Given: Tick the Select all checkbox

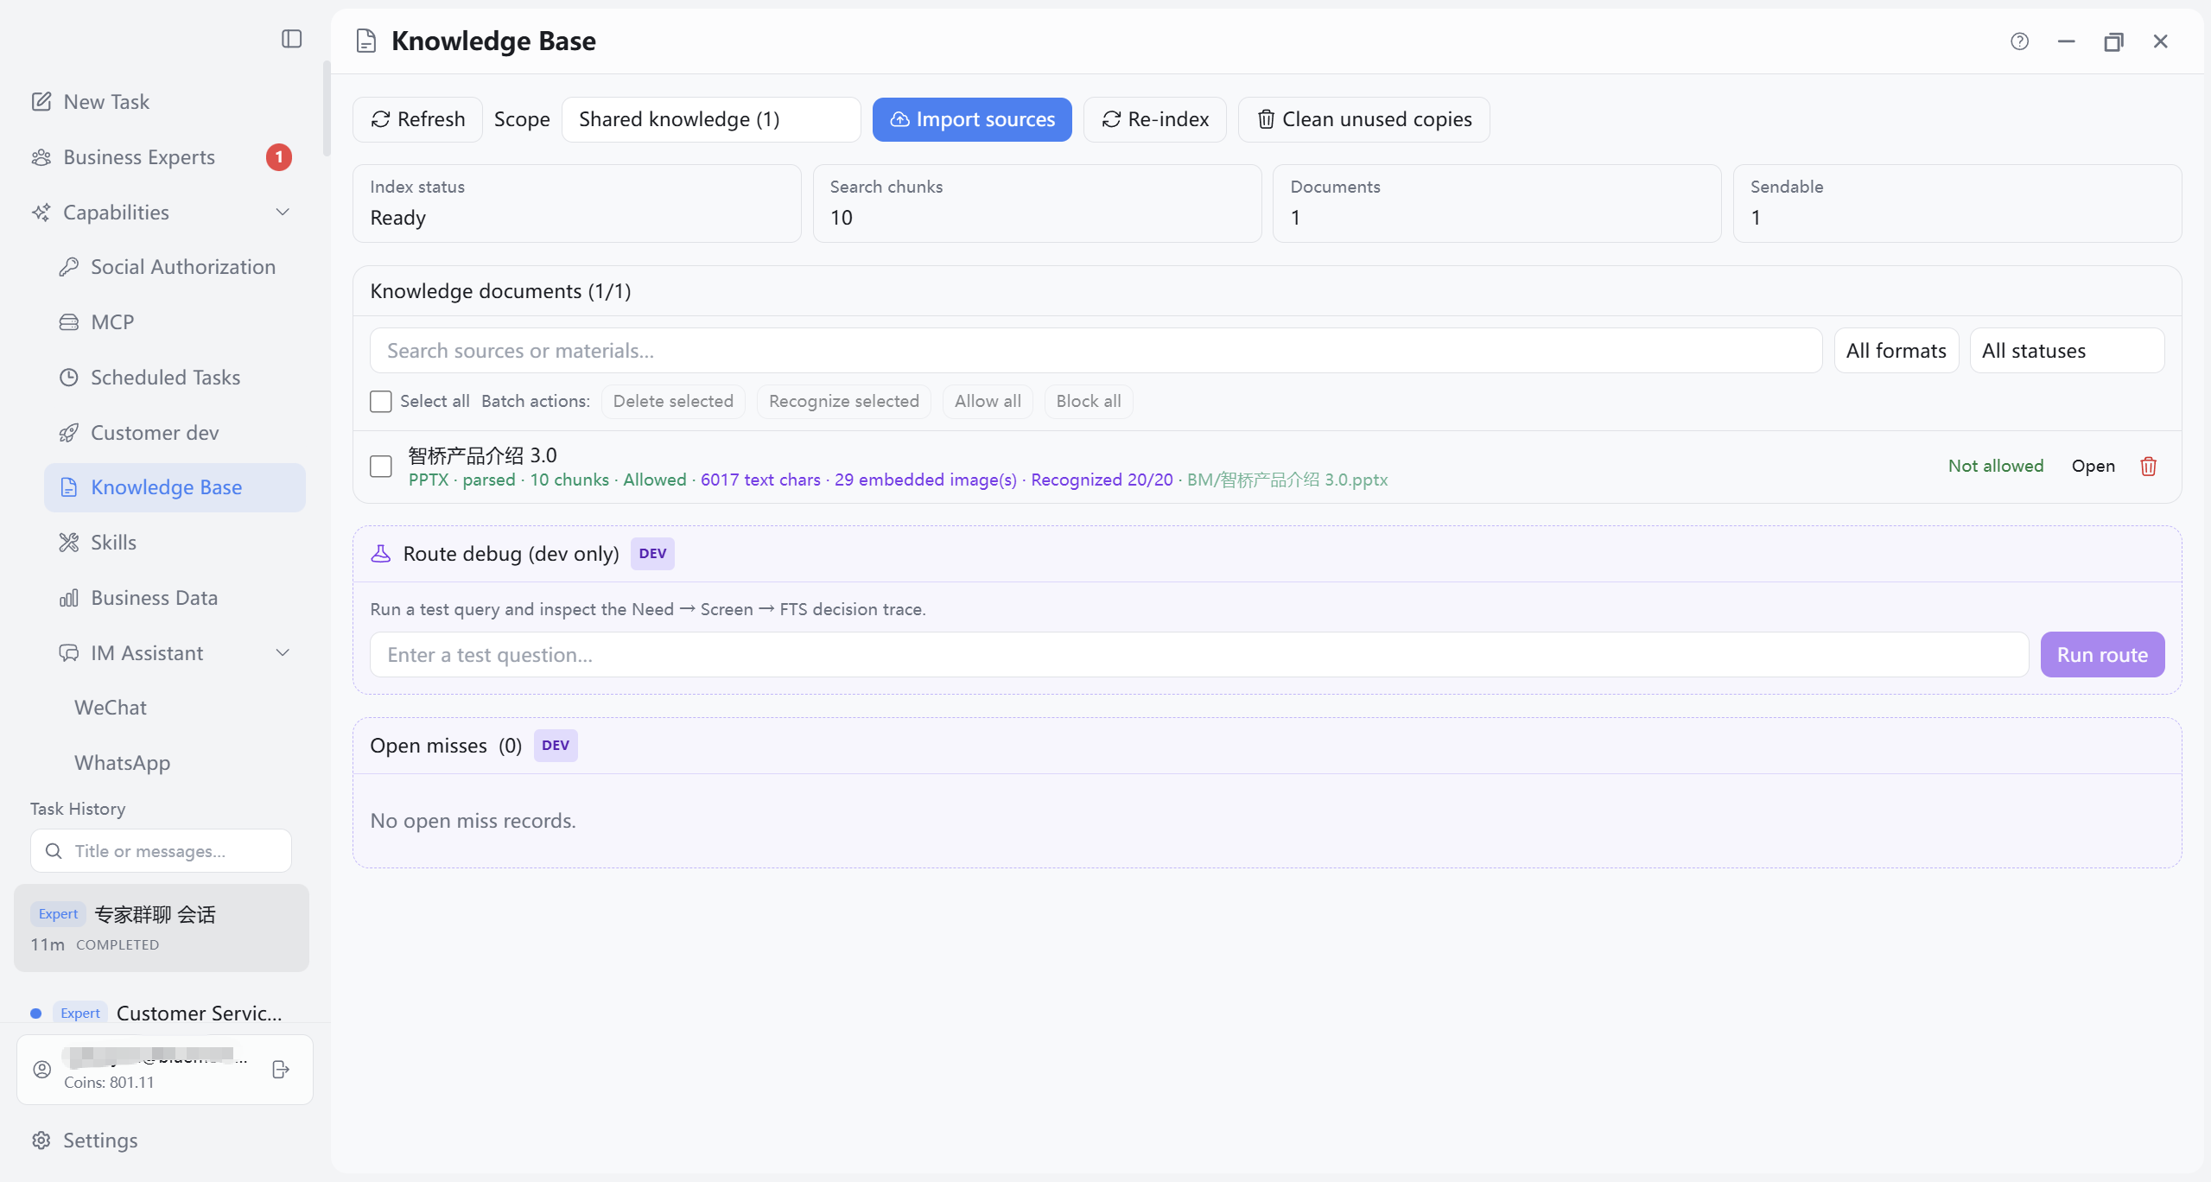Looking at the screenshot, I should click(381, 402).
